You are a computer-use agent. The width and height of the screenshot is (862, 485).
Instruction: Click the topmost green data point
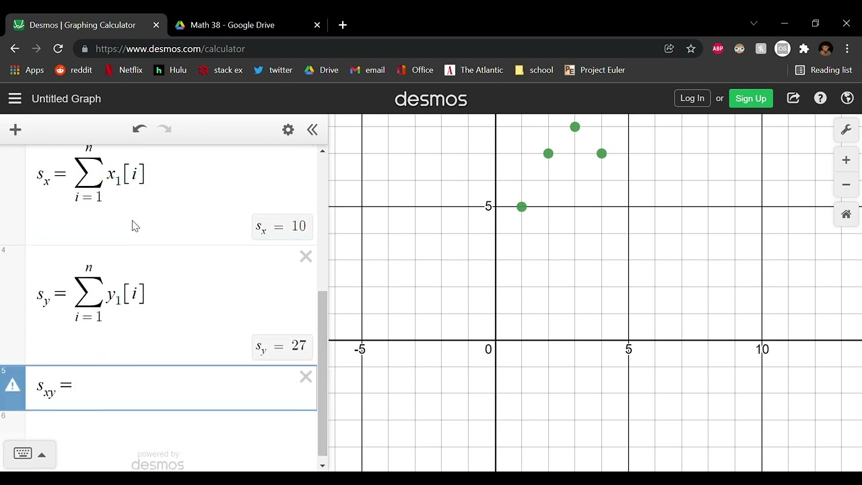pyautogui.click(x=574, y=127)
